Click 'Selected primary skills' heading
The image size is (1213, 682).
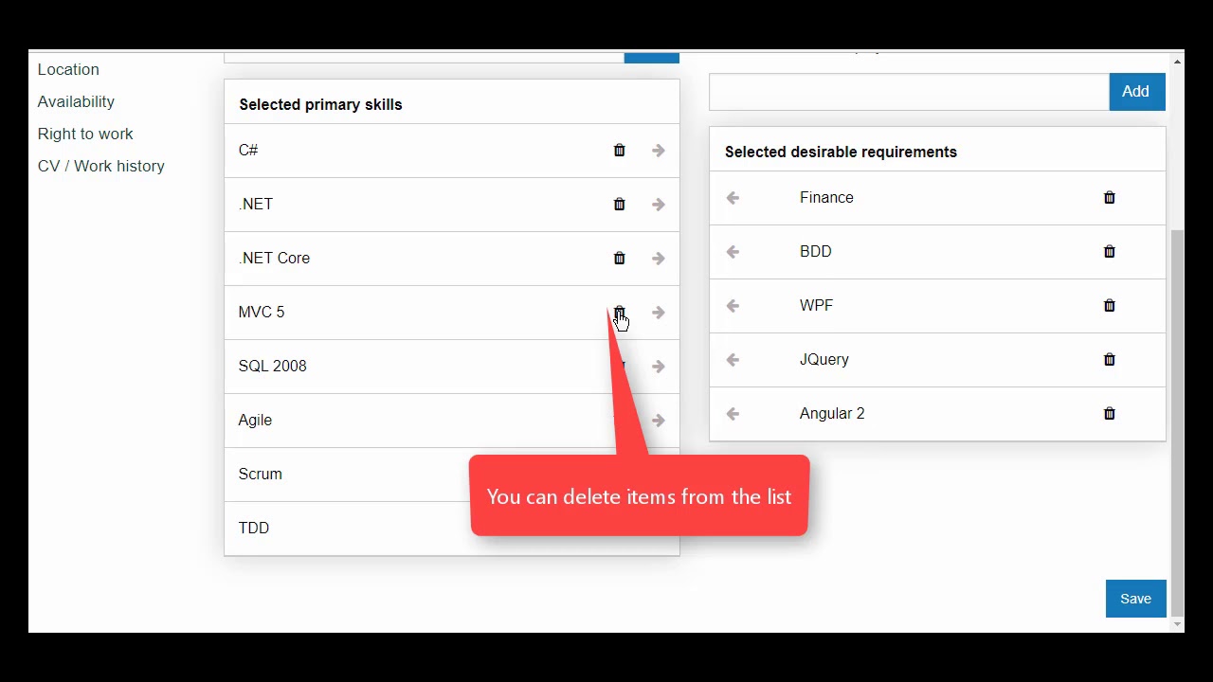(320, 105)
